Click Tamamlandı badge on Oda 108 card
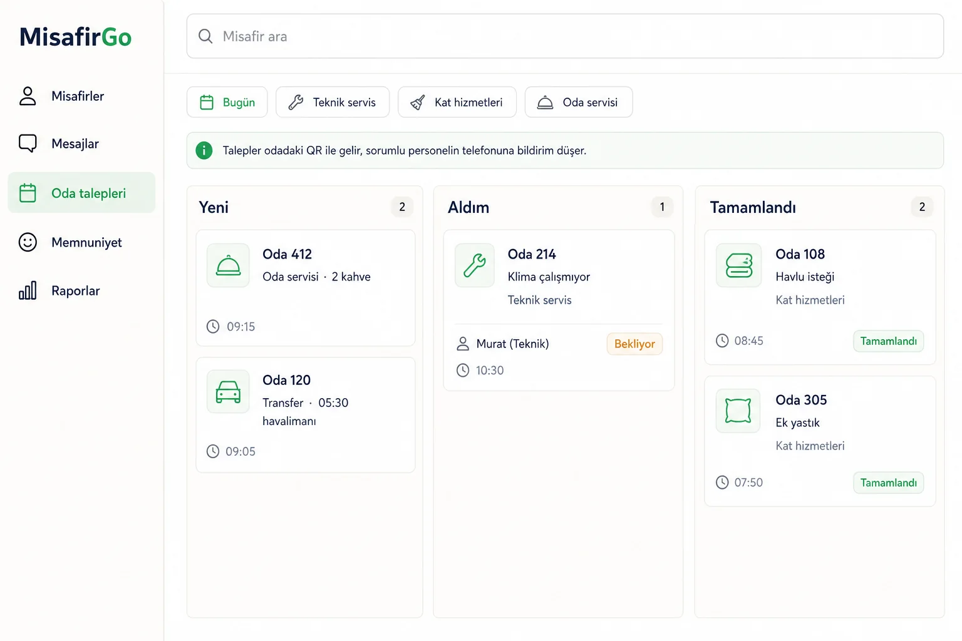The width and height of the screenshot is (962, 641). pos(888,341)
